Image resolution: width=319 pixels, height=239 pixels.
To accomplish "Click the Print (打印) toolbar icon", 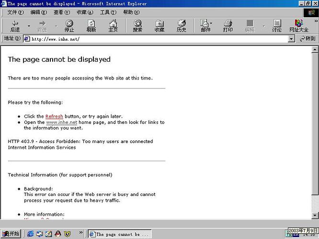I will 228,26.
